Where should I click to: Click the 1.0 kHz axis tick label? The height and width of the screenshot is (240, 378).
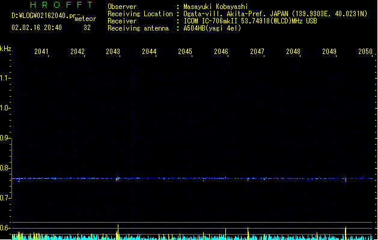tap(5, 108)
